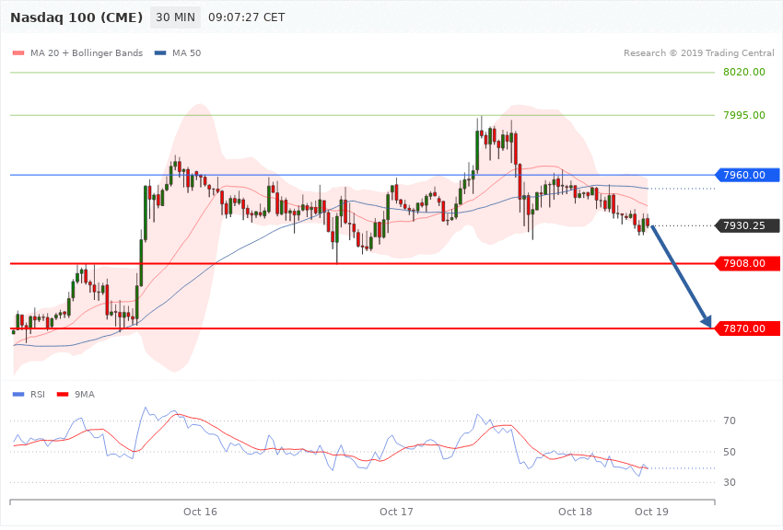Click the red 7908.00 support price tag
The image size is (783, 530).
pos(748,263)
